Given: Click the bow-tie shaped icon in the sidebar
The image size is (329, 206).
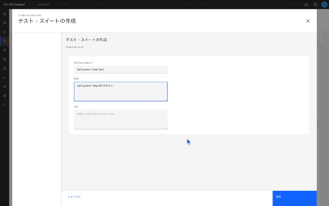Looking at the screenshot, I should pos(4,23).
